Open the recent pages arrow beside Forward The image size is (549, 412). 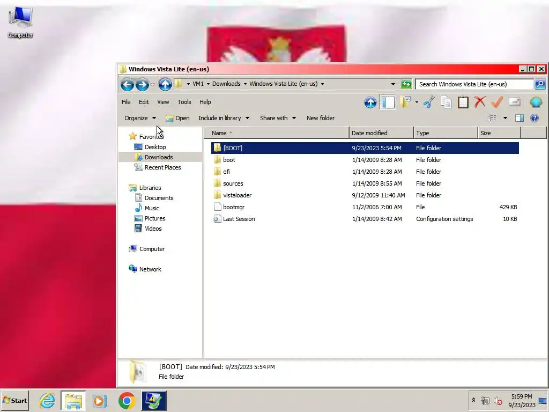[152, 84]
